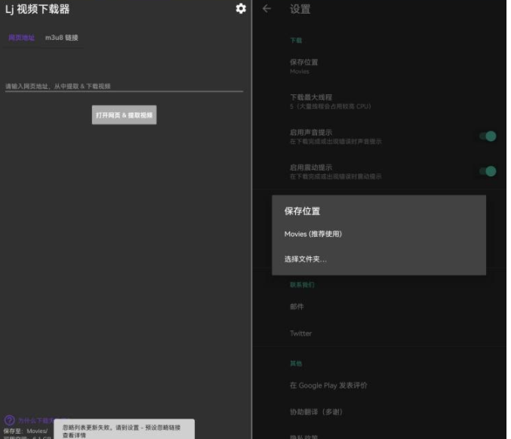The height and width of the screenshot is (439, 511).
Task: Tap the toast message about 忽略列表更新失败
Action: [x=125, y=429]
